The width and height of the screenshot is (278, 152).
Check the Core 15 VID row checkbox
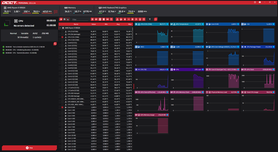pyautogui.click(x=62, y=149)
